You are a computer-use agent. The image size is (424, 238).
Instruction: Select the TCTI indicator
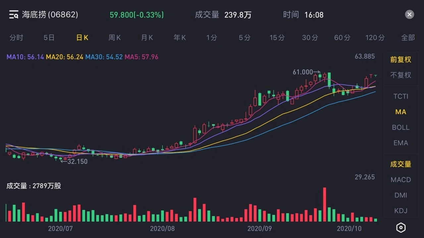click(401, 97)
